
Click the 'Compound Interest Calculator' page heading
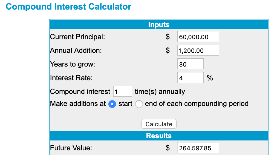68,7
